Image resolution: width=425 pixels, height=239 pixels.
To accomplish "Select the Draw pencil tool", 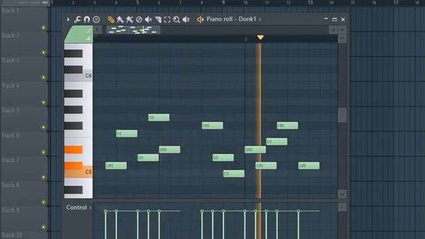I will [111, 19].
